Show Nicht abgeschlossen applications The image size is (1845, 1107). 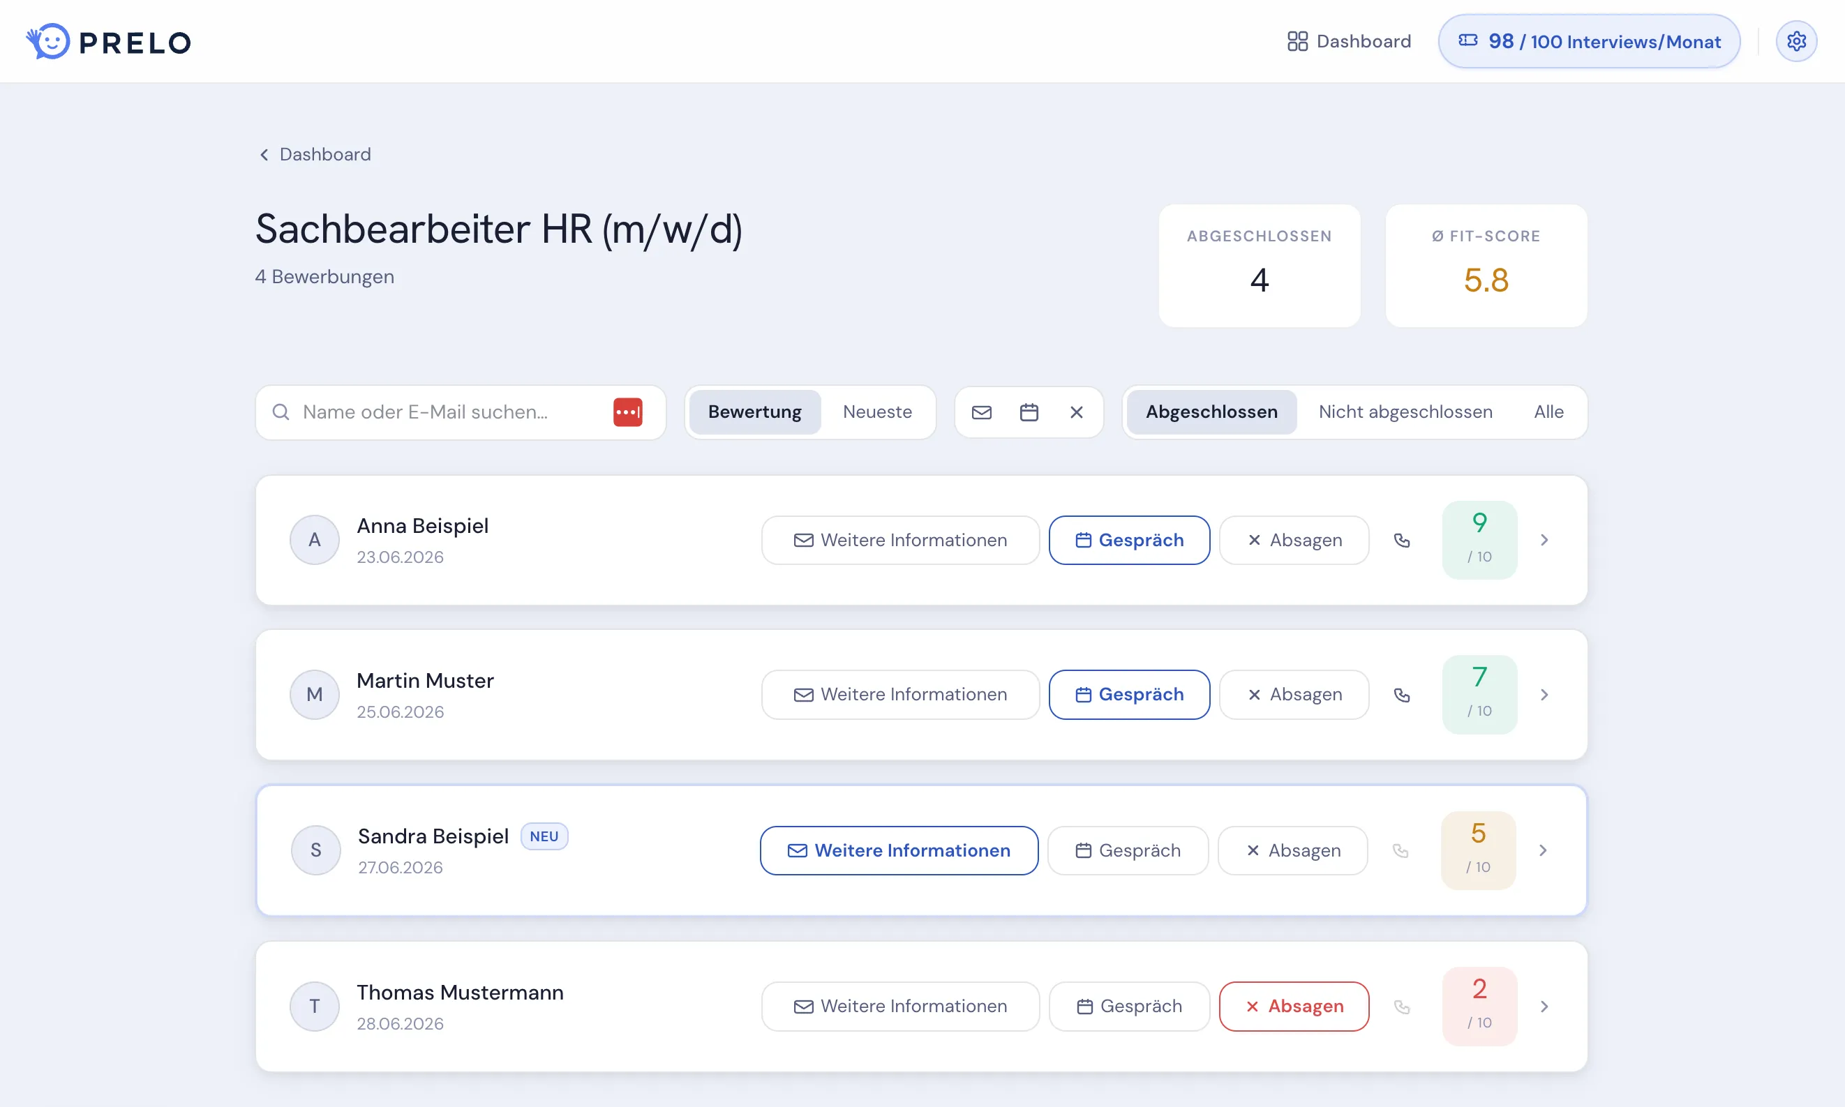click(x=1405, y=412)
